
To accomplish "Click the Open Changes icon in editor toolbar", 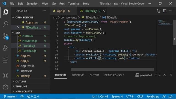I will click(159, 11).
